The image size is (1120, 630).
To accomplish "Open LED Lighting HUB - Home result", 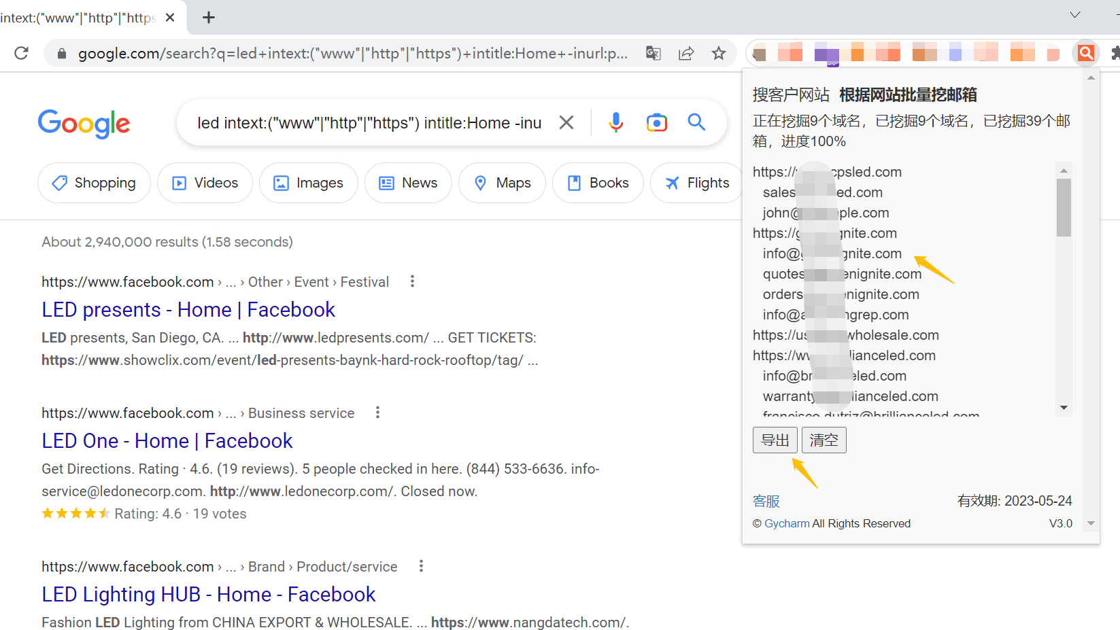I will tap(208, 595).
